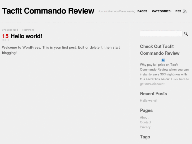Click the RSS menu link
The image size is (192, 144).
[x=178, y=11]
